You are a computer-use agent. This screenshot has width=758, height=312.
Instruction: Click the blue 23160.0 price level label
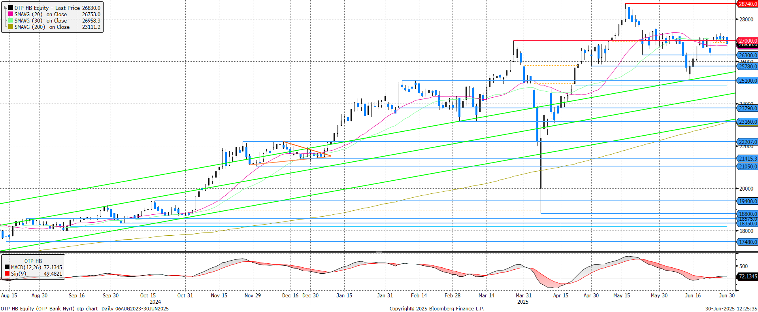748,122
